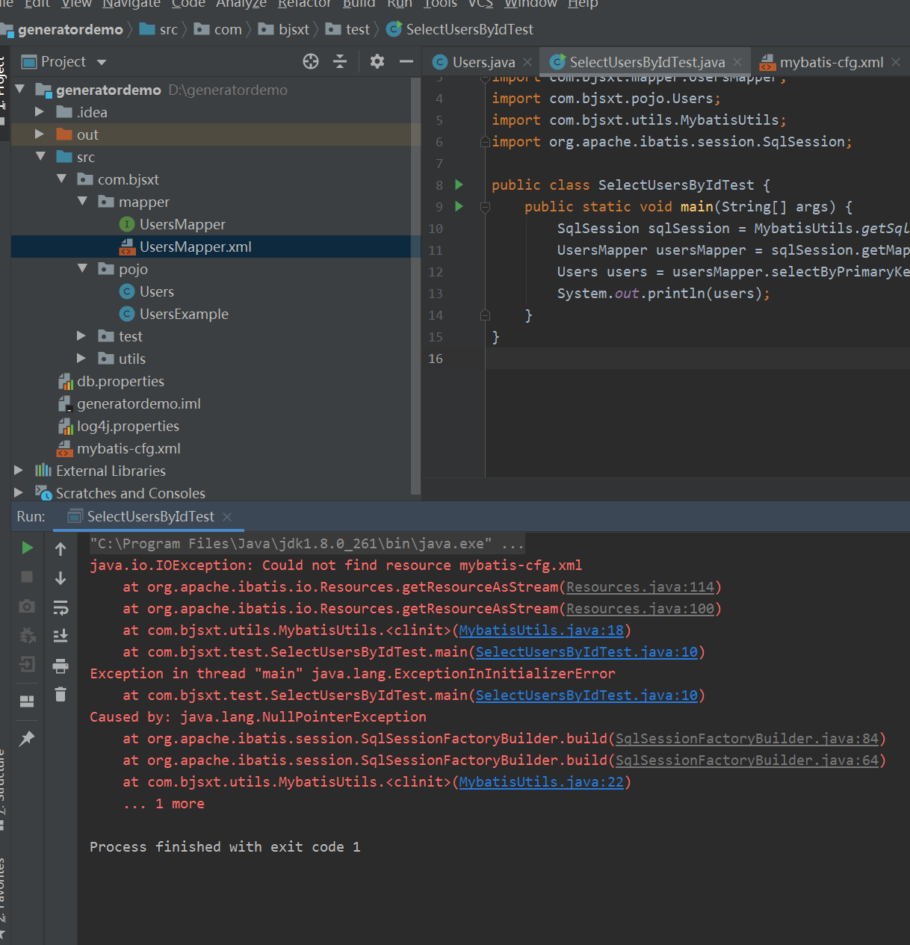The image size is (910, 945).
Task: Rerun SelectUsersByIdTest with green play icon
Action: [x=27, y=548]
